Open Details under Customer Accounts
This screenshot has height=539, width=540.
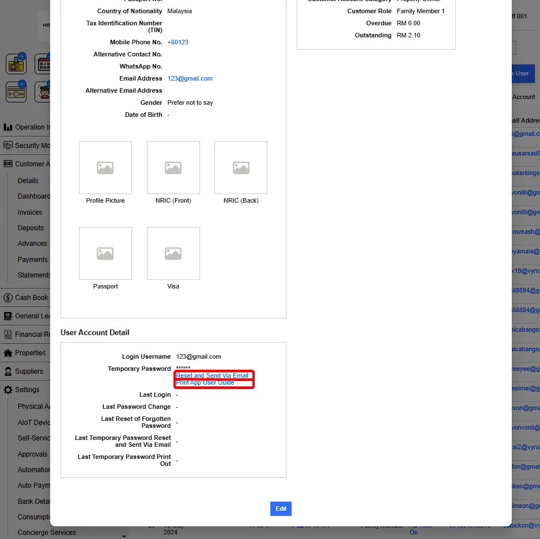click(x=28, y=181)
